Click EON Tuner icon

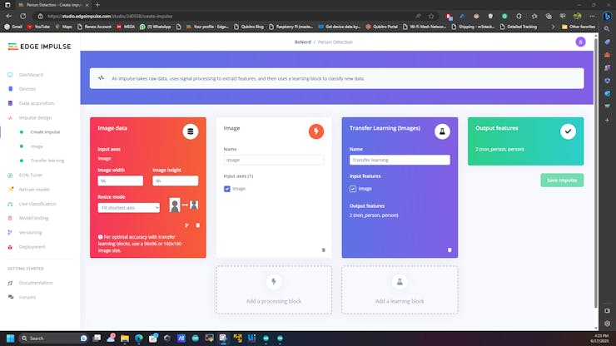click(x=10, y=175)
